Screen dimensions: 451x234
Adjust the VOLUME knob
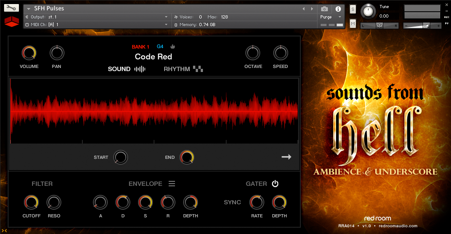pyautogui.click(x=29, y=53)
